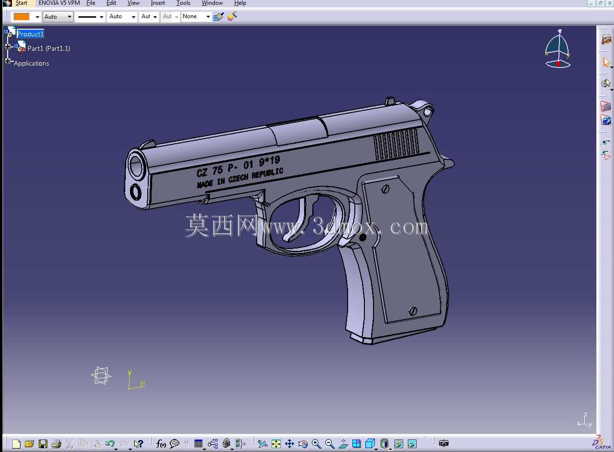
Task: Click the Zoom In magnifier
Action: click(316, 444)
